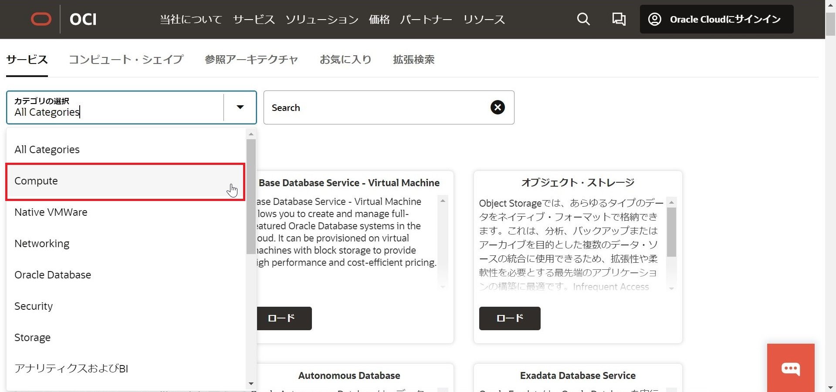
Task: Click the Oracle logo icon
Action: coord(41,19)
